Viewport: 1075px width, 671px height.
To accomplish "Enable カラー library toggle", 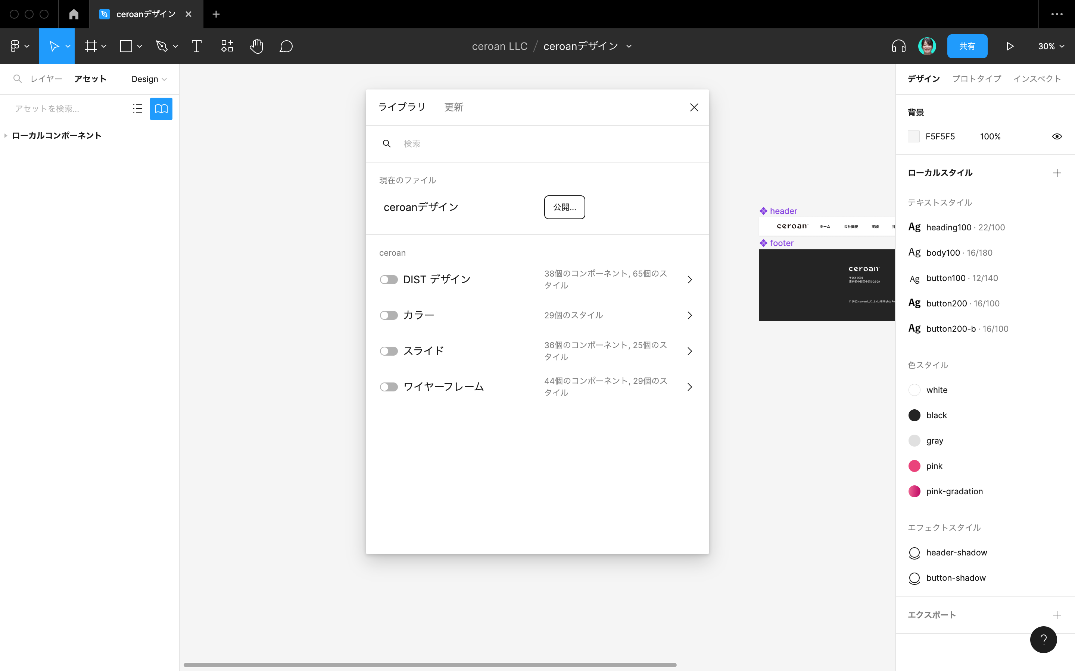I will [x=388, y=315].
